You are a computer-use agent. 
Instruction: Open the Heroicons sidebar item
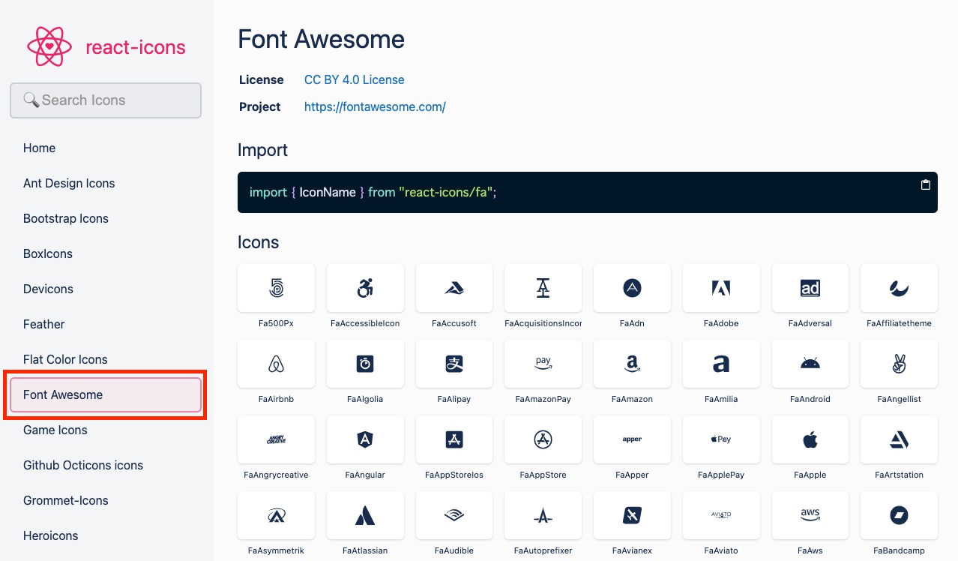[51, 535]
